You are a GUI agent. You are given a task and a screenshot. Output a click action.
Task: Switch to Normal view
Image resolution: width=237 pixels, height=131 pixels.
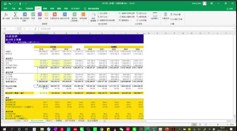(x=194, y=125)
